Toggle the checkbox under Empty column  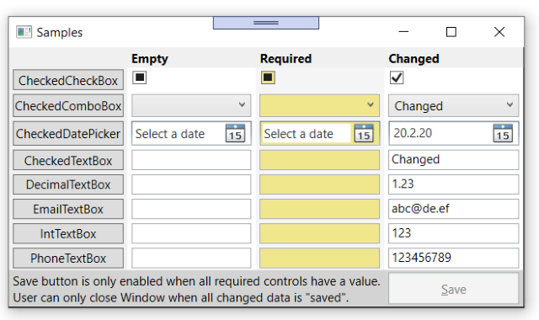[x=140, y=77]
